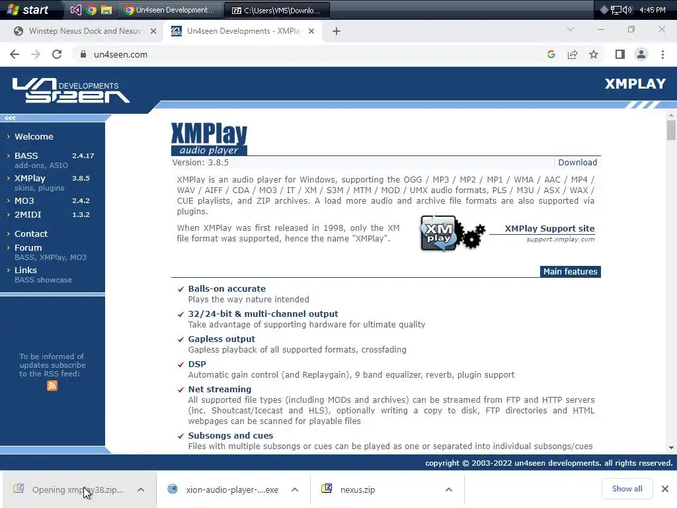This screenshot has height=508, width=677.
Task: Open the Welcome page link
Action: [34, 136]
